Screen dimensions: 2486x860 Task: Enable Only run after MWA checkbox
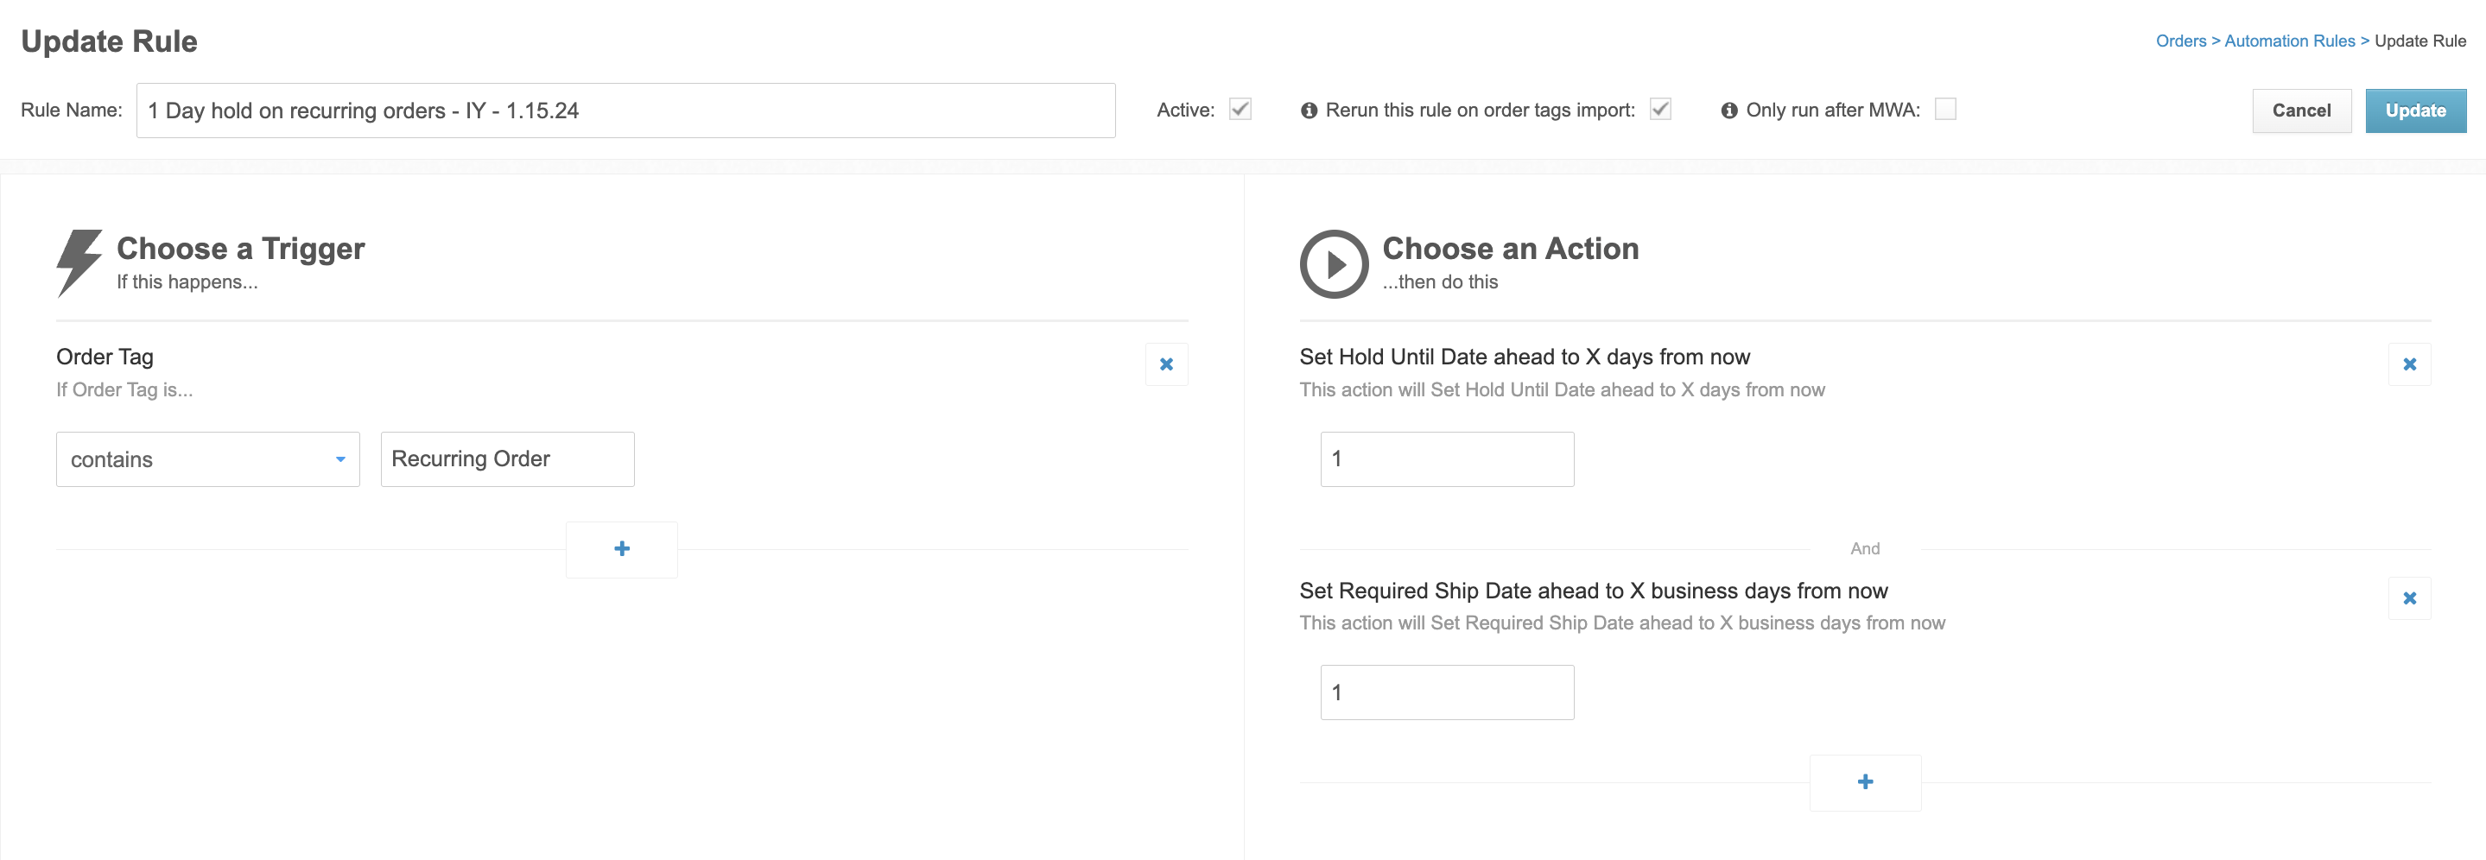pyautogui.click(x=1945, y=109)
